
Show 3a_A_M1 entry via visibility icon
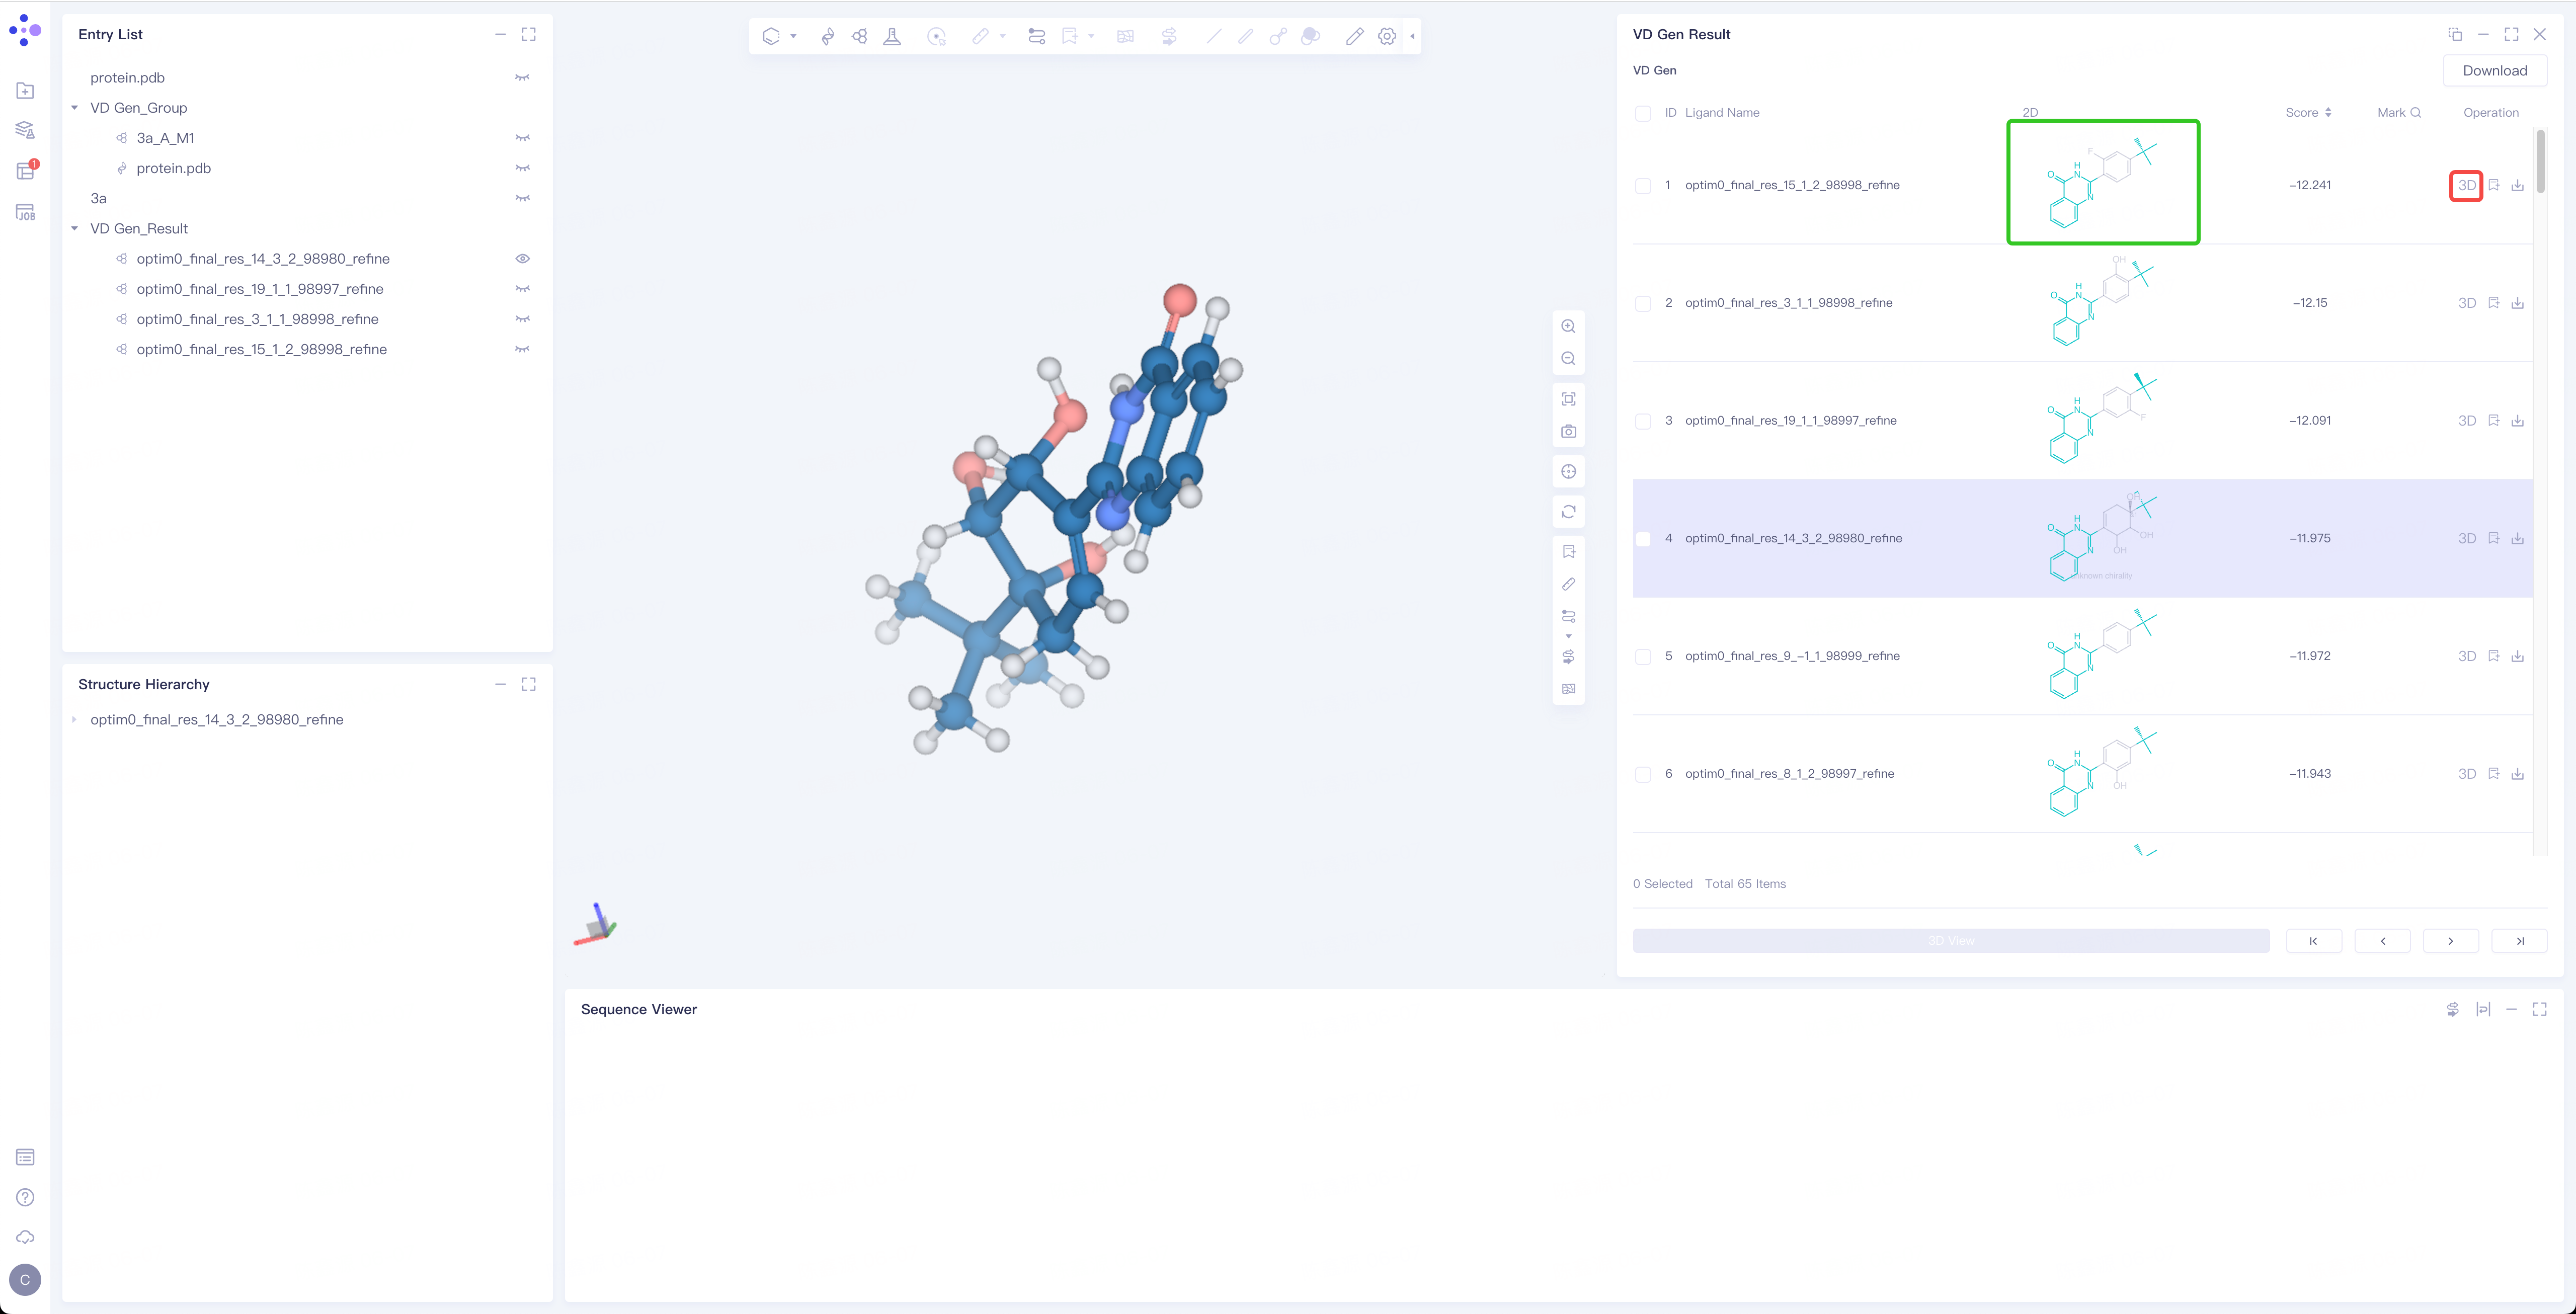(522, 138)
